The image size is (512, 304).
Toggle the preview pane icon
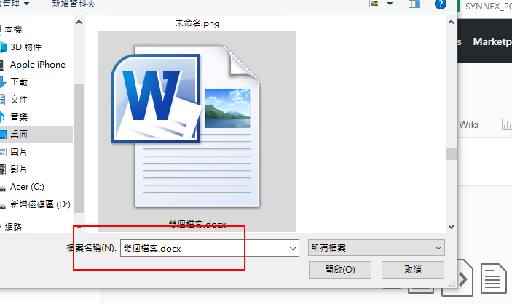tap(414, 4)
